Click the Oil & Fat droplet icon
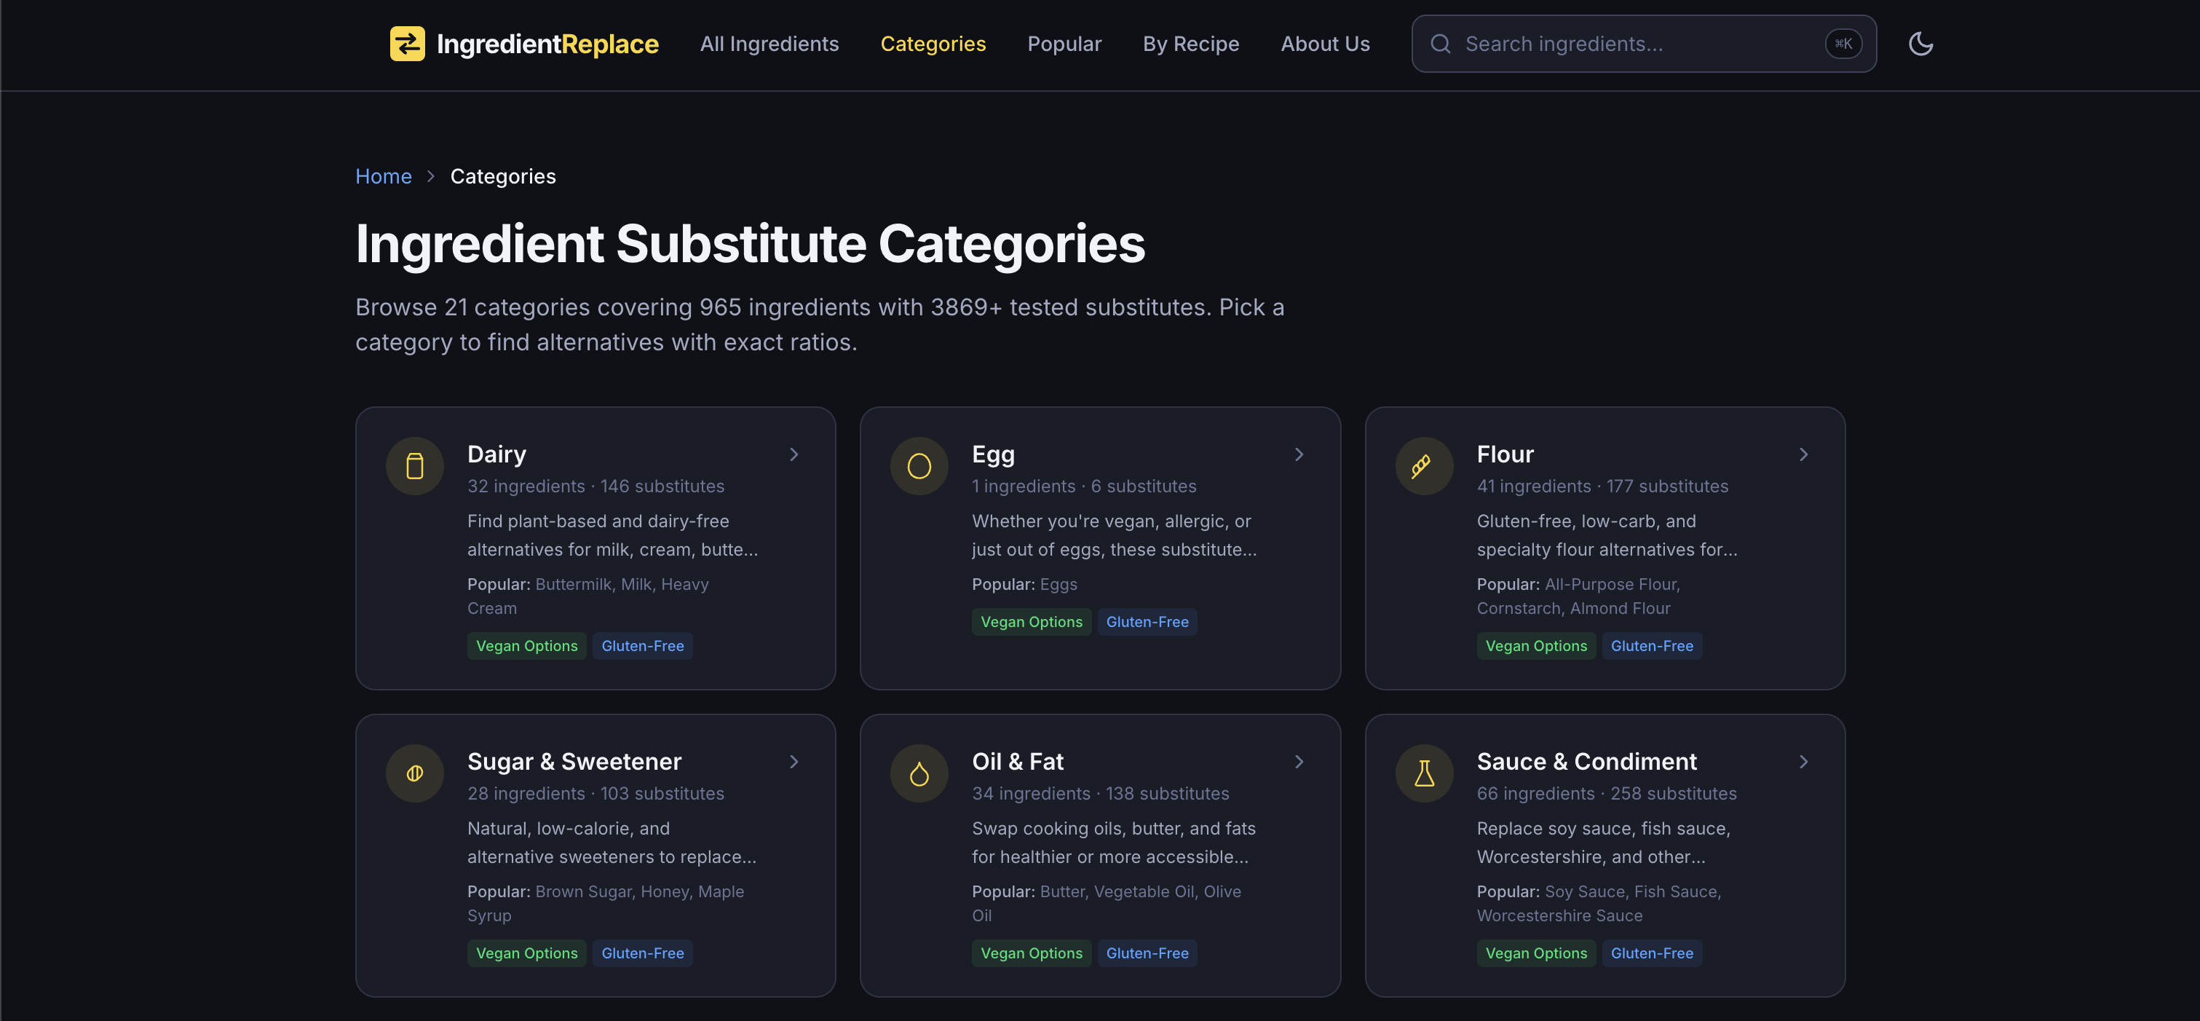 tap(919, 774)
